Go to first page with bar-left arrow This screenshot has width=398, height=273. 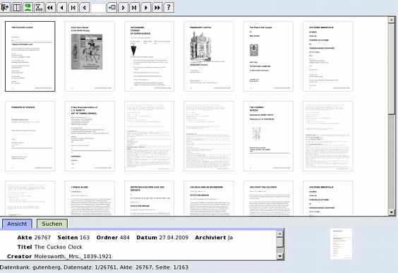tap(73, 7)
